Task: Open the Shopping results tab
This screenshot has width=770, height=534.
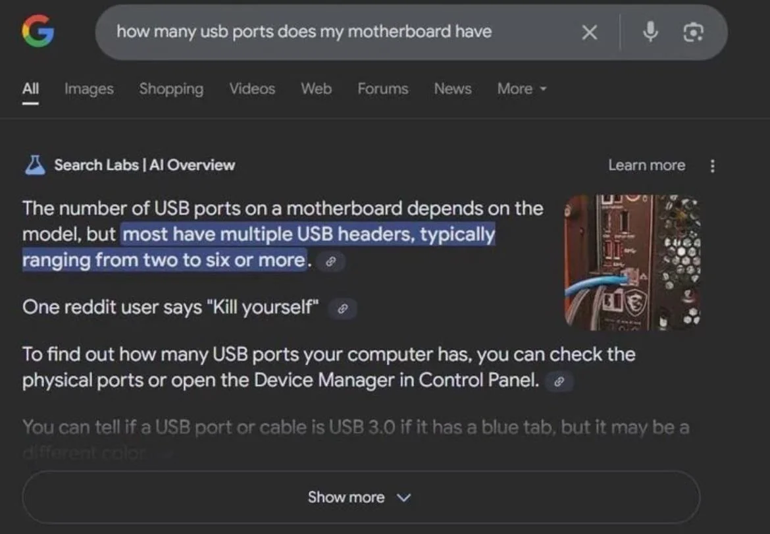Action: [171, 89]
